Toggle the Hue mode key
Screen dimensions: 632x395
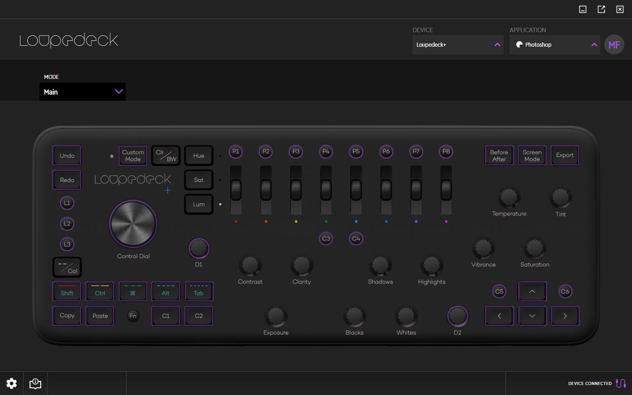[199, 156]
